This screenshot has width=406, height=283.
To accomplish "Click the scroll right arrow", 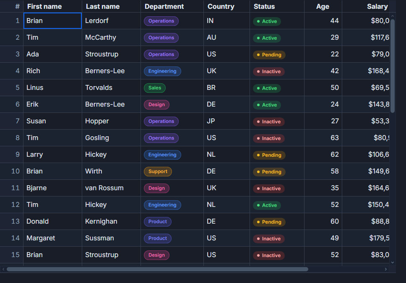I will (386, 269).
